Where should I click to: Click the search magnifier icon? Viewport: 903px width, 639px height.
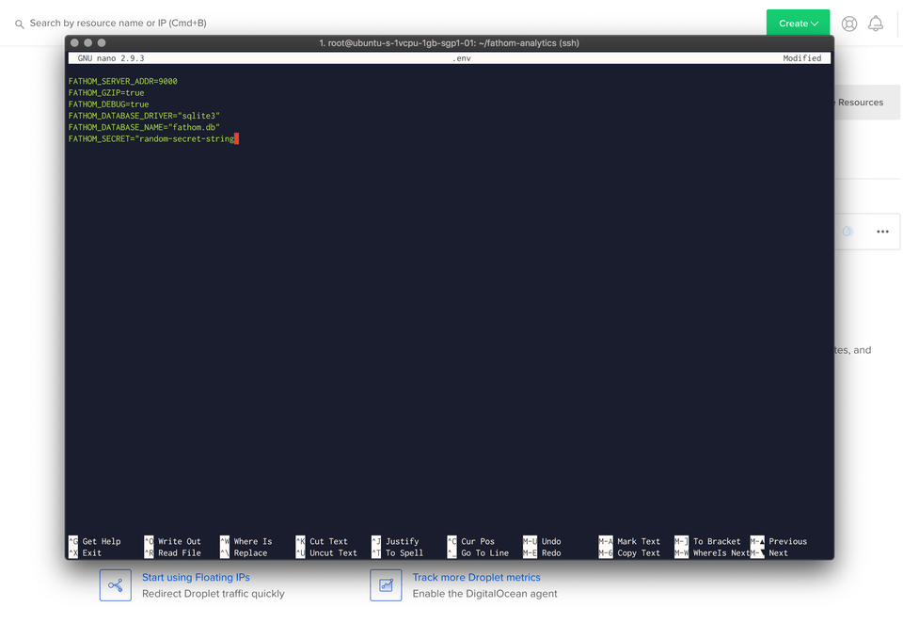(x=19, y=24)
